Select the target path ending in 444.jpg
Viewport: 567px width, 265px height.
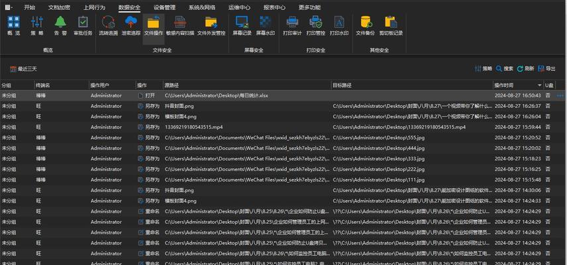coord(379,148)
